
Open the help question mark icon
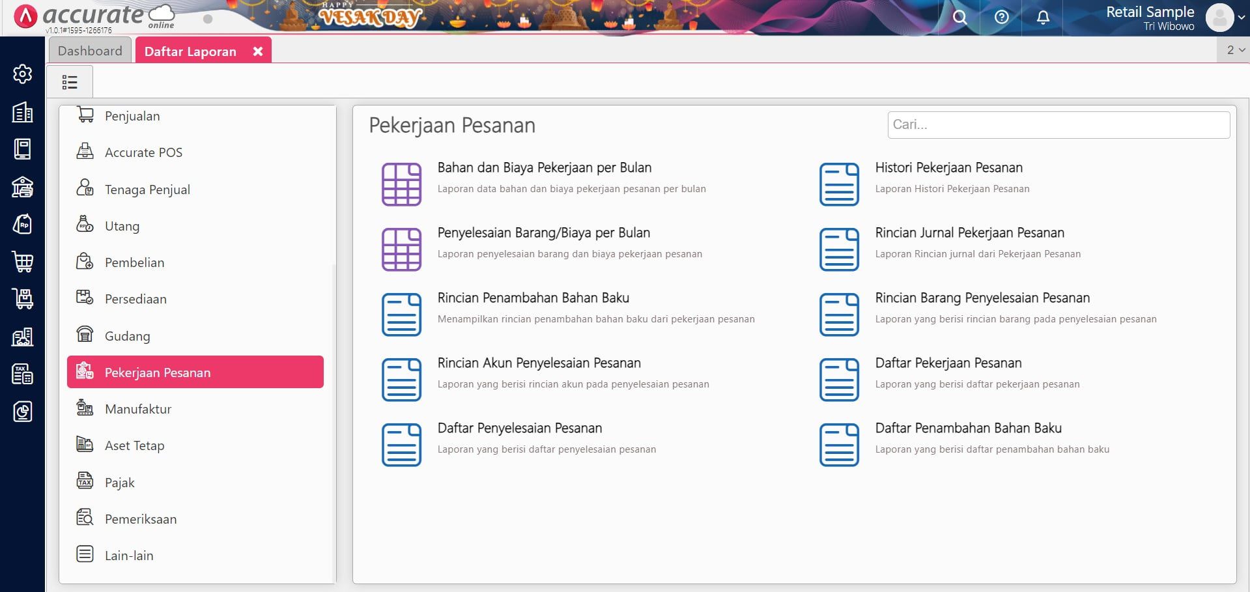point(1001,18)
